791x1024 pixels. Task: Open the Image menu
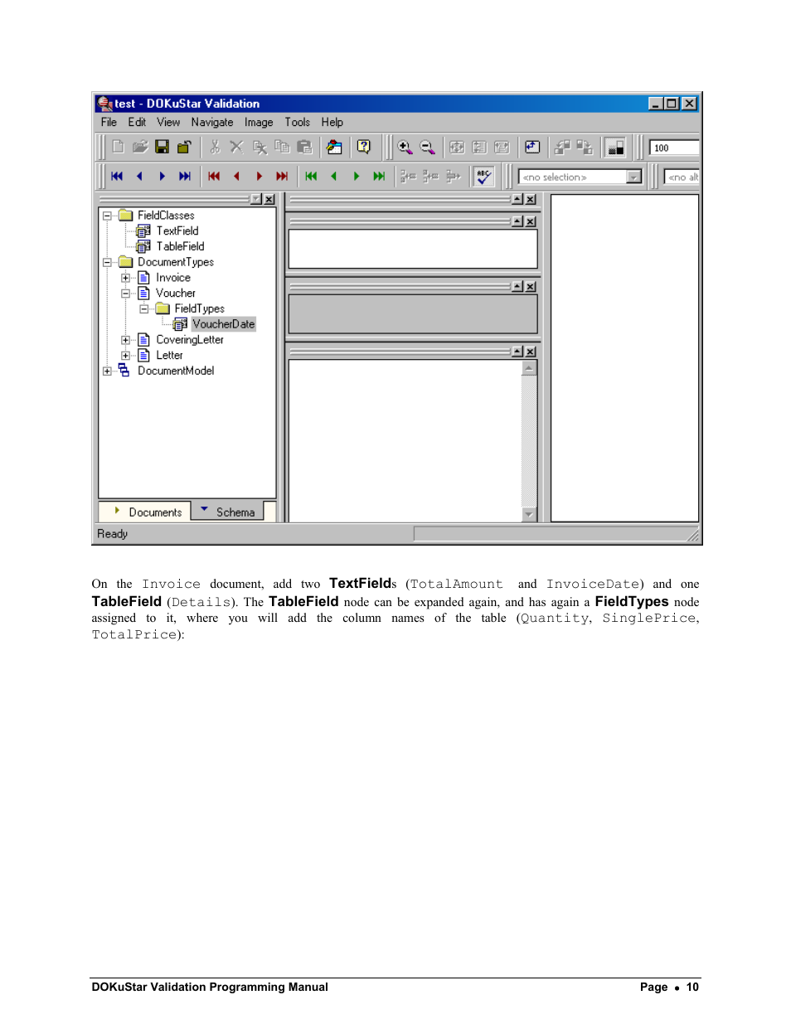click(259, 122)
